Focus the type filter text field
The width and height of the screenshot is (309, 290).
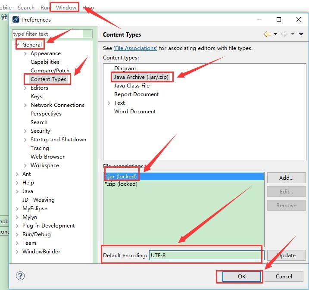(52, 34)
